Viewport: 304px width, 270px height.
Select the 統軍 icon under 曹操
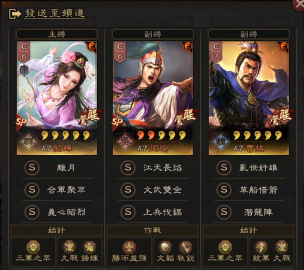261,247
